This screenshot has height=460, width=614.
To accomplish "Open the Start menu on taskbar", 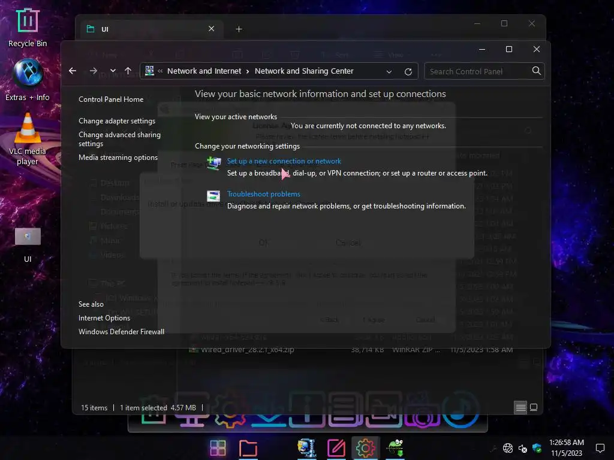I will [218, 448].
